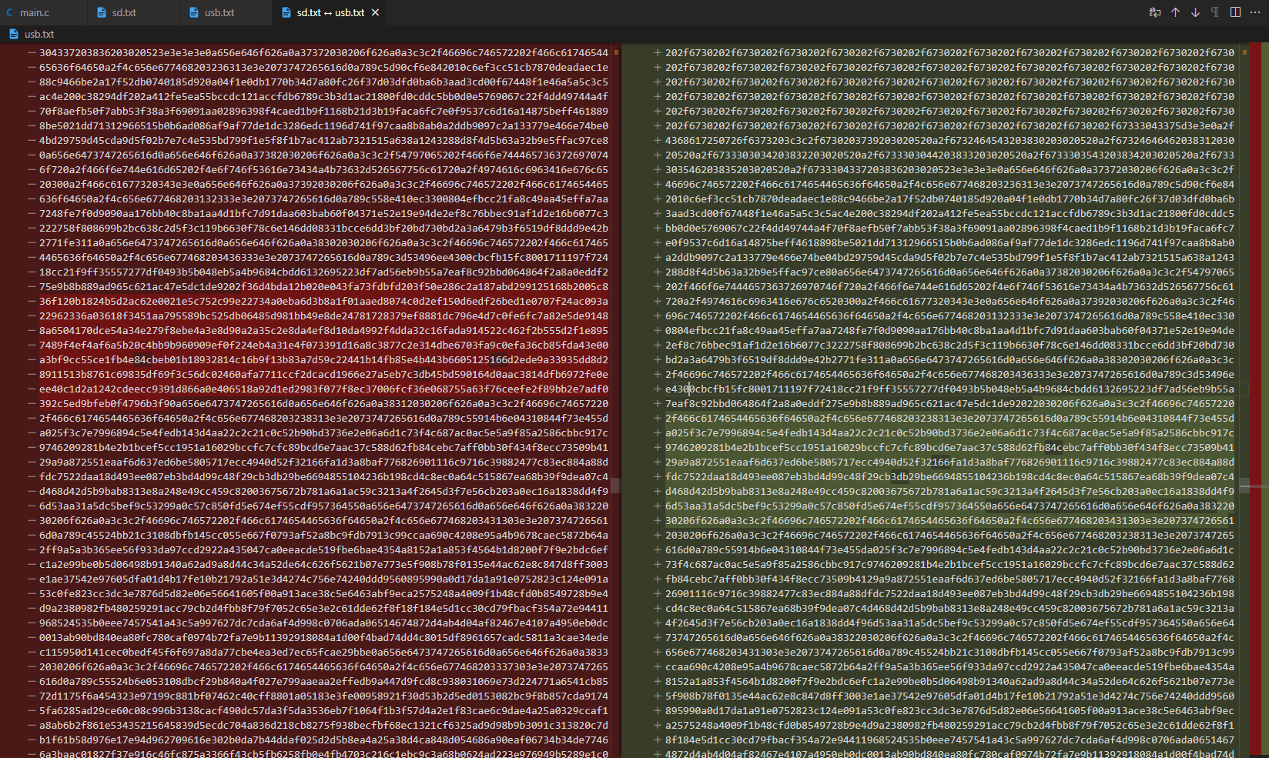The height and width of the screenshot is (758, 1269).
Task: Select right pane line starting a2575248a4009f1b
Action: coord(949,725)
